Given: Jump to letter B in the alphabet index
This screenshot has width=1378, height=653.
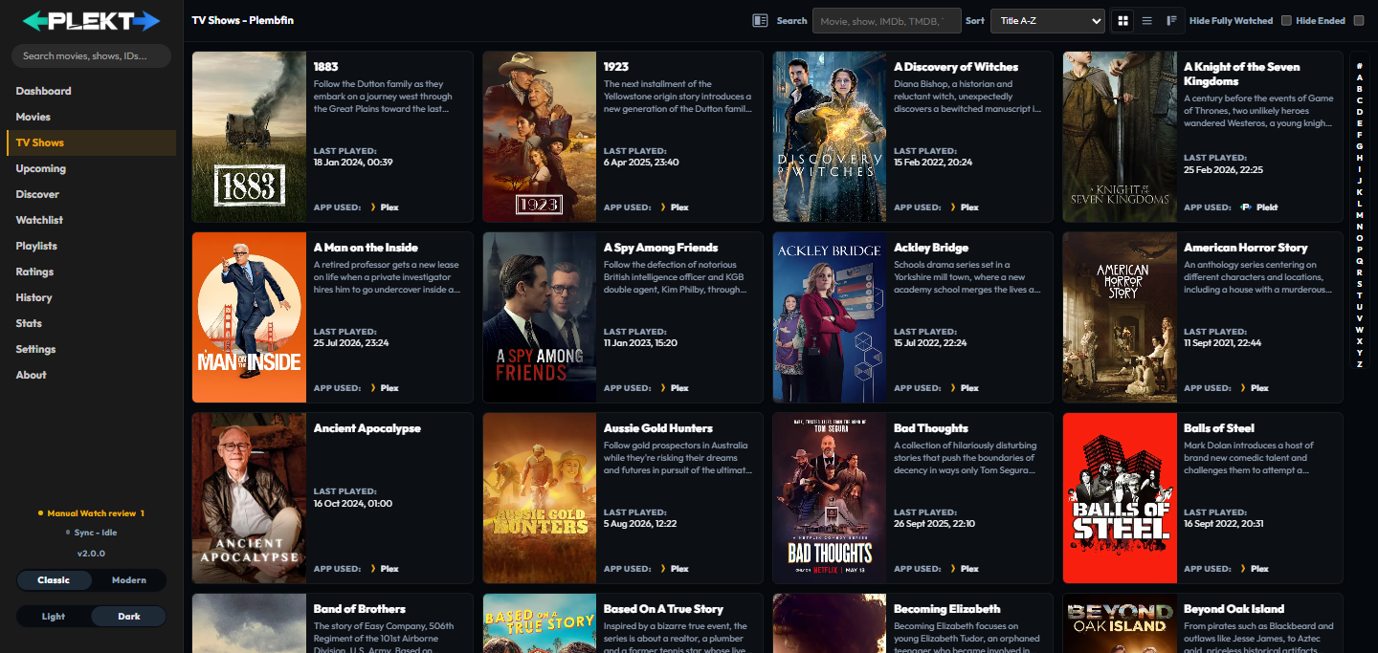Looking at the screenshot, I should click(1359, 89).
